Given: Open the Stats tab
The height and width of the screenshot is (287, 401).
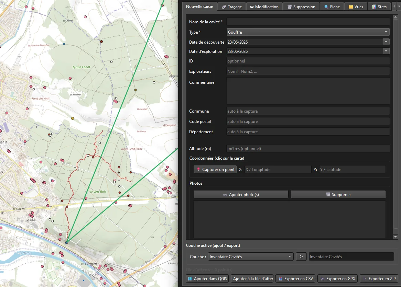Looking at the screenshot, I should pos(379,7).
